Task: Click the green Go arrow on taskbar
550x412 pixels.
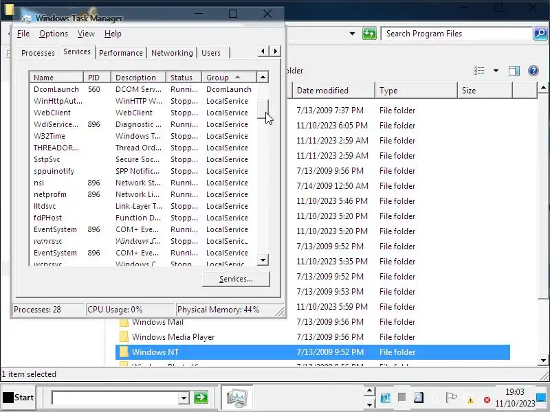Action: pos(201,398)
